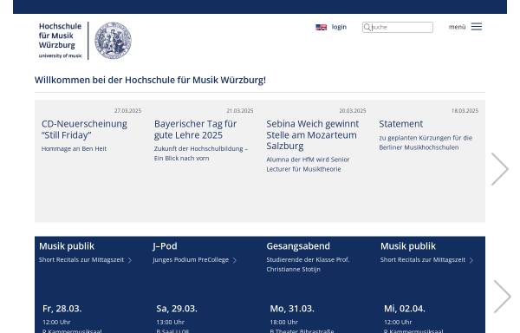Click 'Hommage an Ben Heit' subtitle
The height and width of the screenshot is (333, 520).
click(74, 148)
